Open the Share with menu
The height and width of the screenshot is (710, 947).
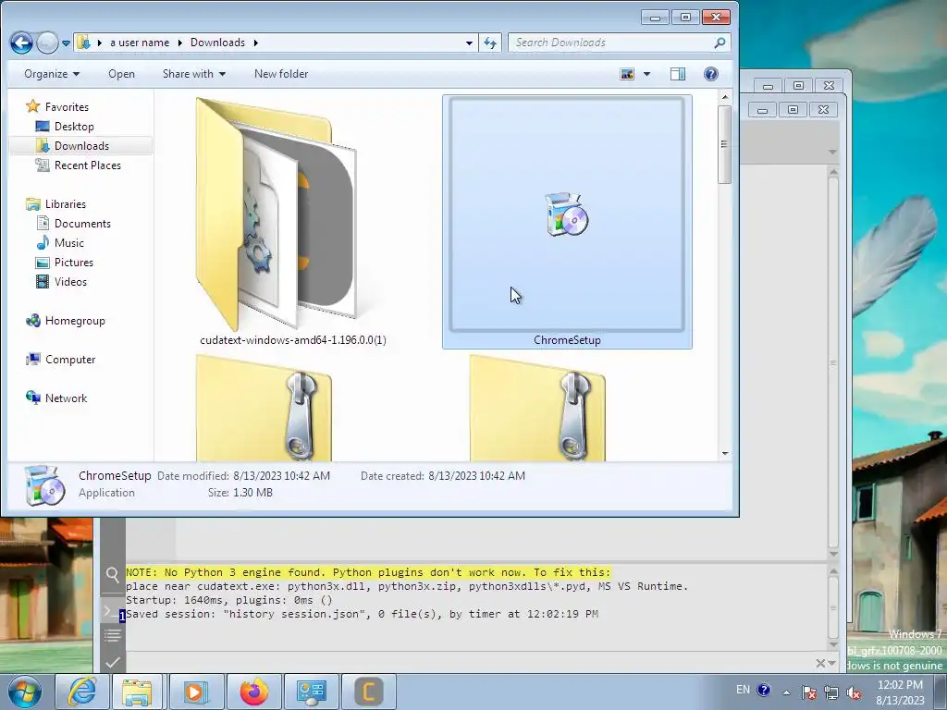tap(194, 74)
